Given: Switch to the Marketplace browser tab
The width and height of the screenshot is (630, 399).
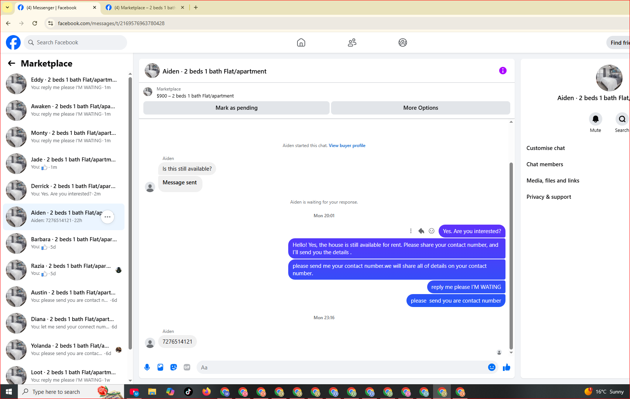Looking at the screenshot, I should [x=145, y=7].
